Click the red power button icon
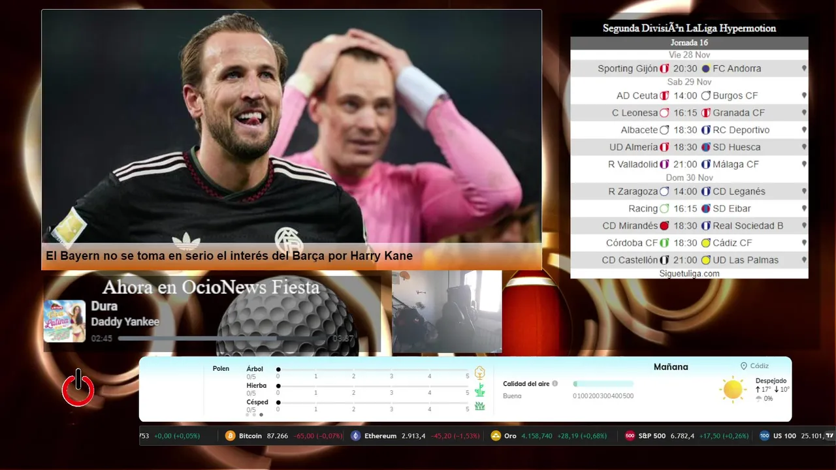836x470 pixels. pyautogui.click(x=78, y=388)
